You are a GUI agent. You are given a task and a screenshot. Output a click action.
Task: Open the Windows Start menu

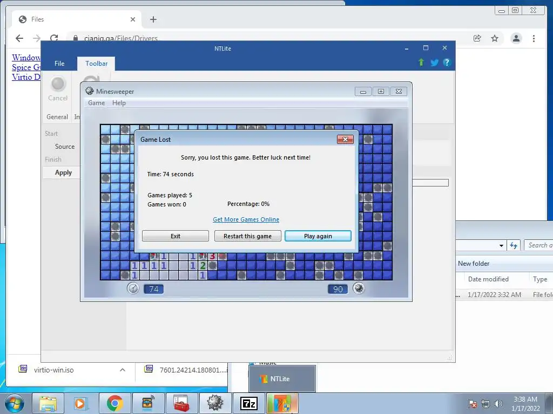[14, 403]
